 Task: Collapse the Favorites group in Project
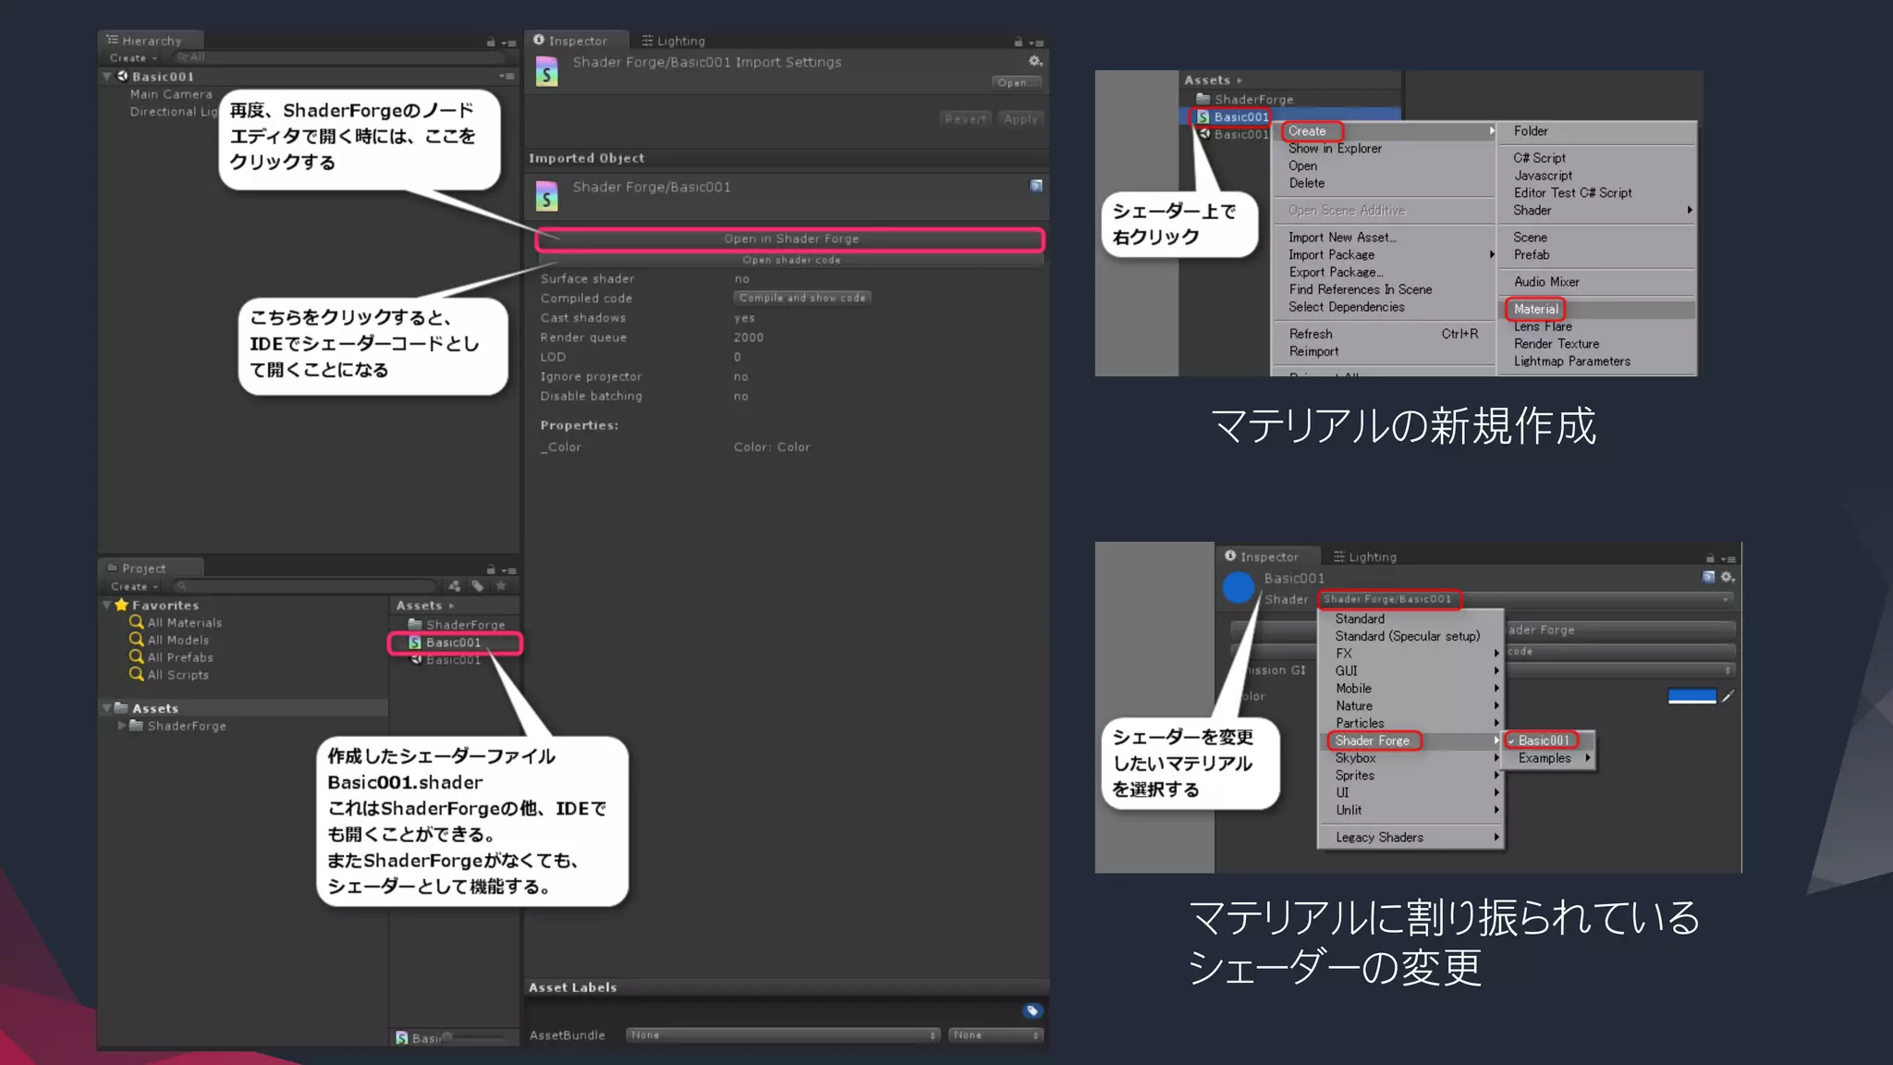click(x=107, y=605)
